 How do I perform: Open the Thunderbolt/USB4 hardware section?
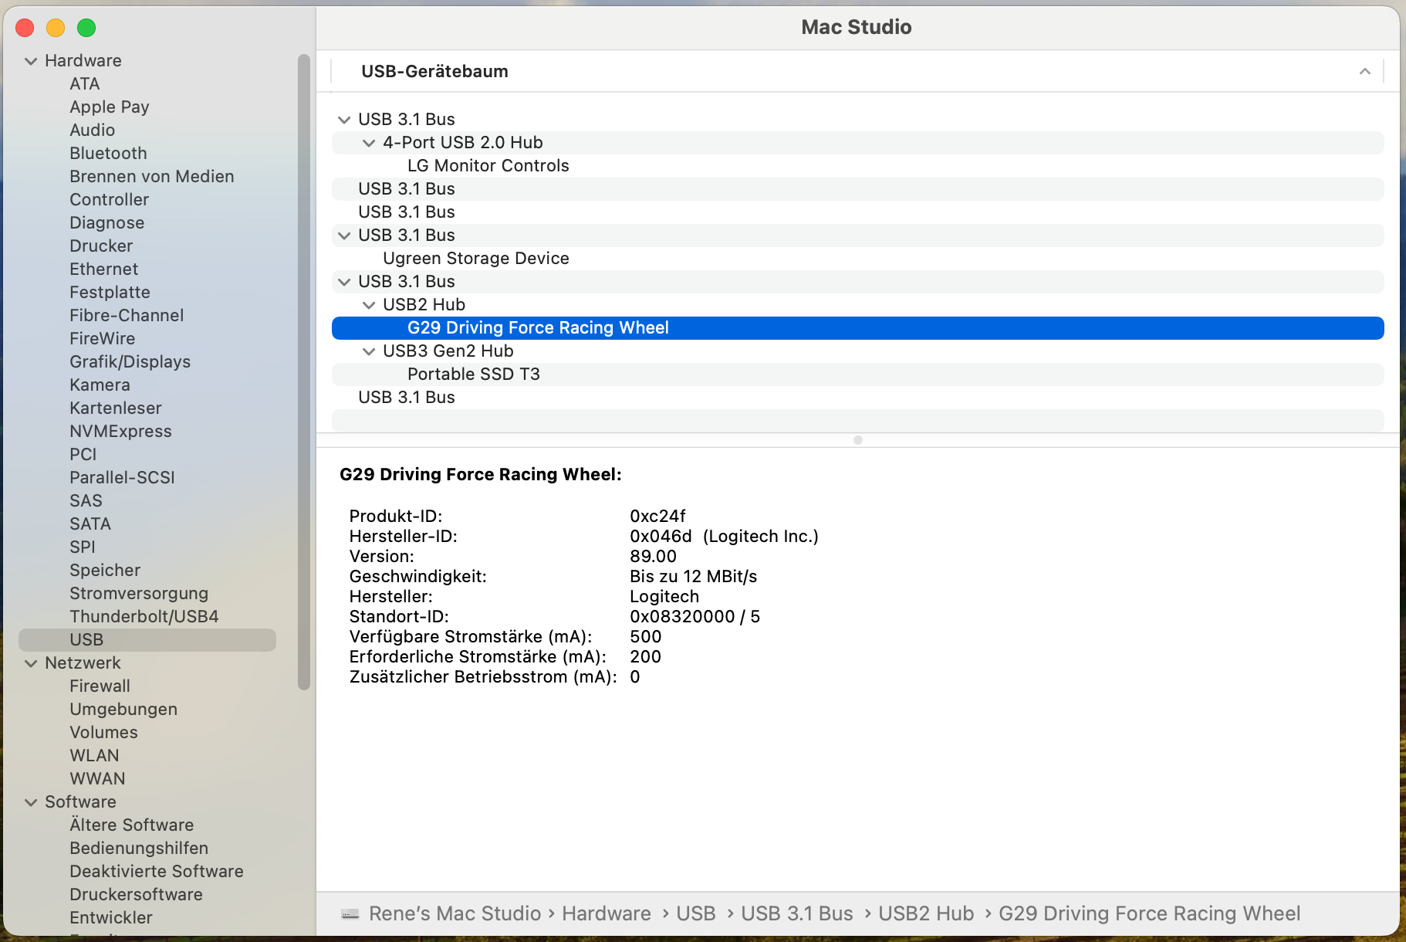pyautogui.click(x=144, y=616)
